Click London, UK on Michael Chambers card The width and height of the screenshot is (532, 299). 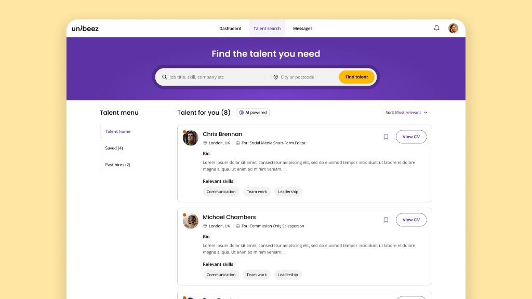pyautogui.click(x=219, y=226)
